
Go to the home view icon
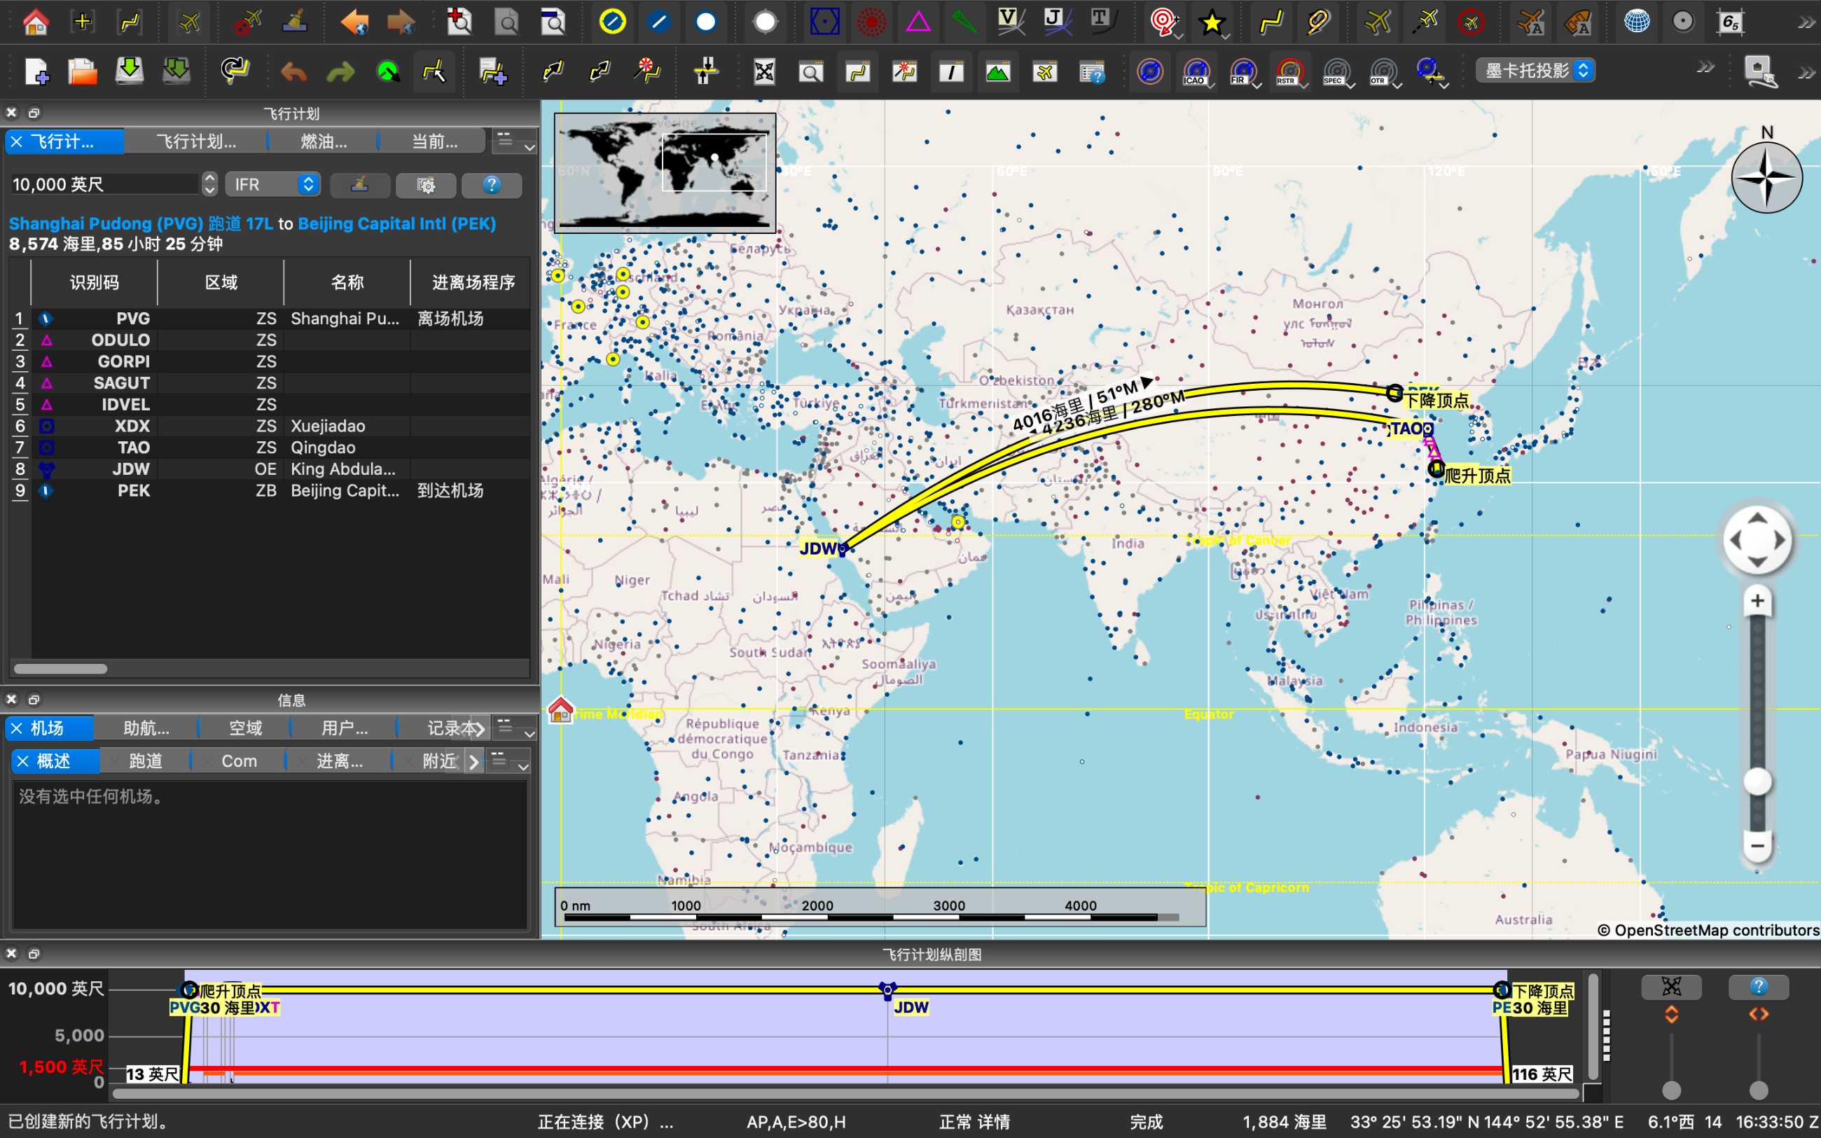(35, 22)
